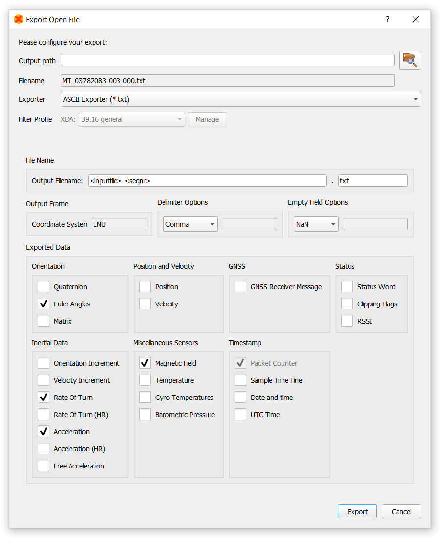Enable GNSS Receiver Message export
Viewport: 446px width, 538px height.
[x=240, y=286]
